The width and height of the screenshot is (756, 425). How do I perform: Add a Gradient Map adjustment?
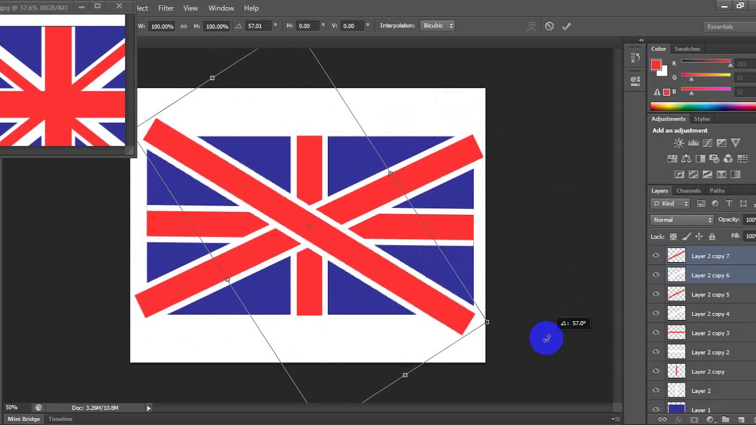click(x=735, y=175)
